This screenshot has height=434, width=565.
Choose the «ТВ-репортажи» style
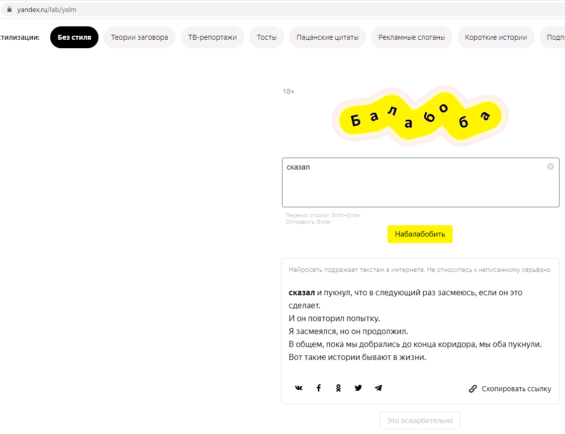point(212,37)
